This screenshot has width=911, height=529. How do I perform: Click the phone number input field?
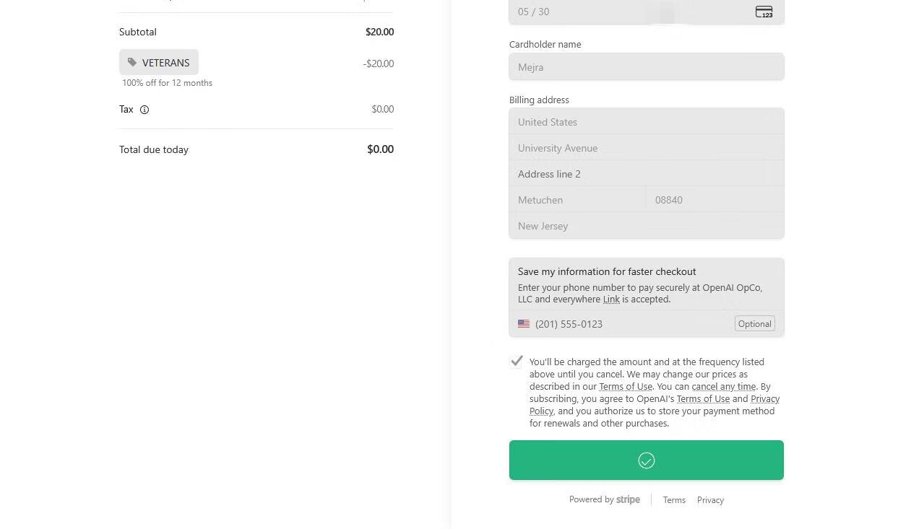(x=629, y=324)
